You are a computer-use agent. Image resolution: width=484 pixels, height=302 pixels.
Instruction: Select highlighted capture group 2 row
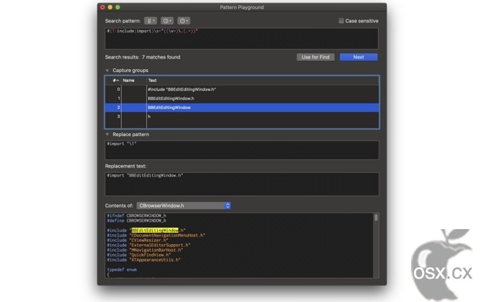point(242,107)
